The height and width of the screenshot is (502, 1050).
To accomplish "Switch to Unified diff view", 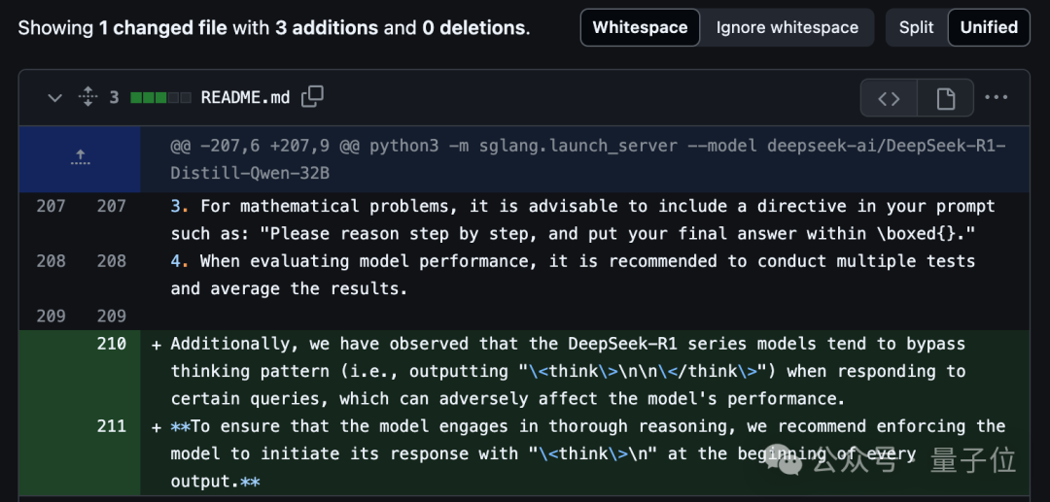I will point(989,27).
